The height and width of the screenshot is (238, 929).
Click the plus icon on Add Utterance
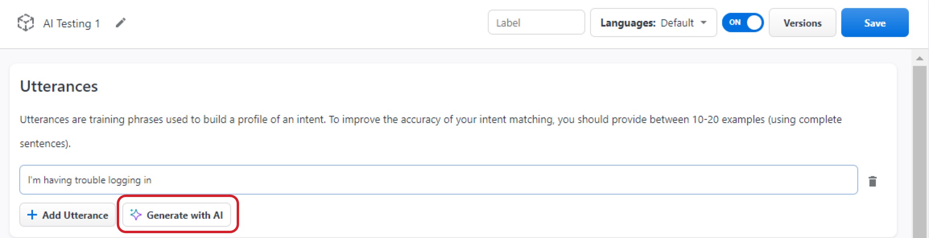(x=32, y=215)
